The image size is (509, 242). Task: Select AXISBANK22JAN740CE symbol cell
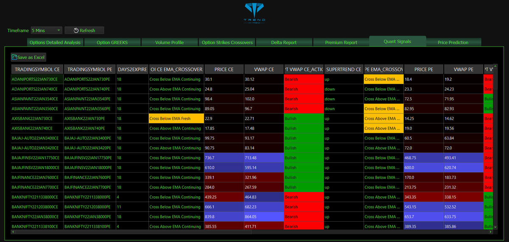click(x=37, y=128)
